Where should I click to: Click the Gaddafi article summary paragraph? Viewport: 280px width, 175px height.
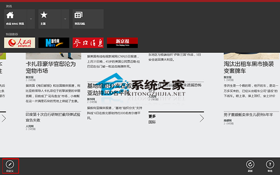(x=53, y=93)
